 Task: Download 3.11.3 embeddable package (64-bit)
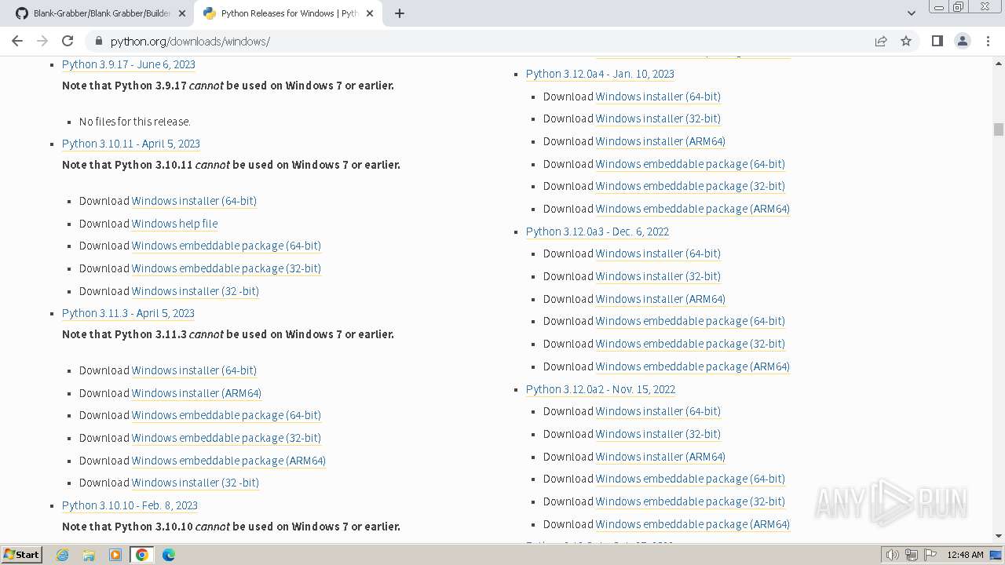226,415
